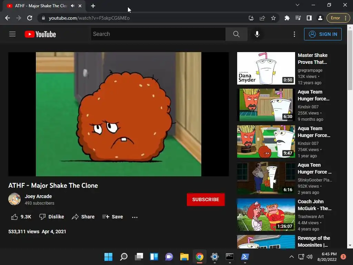Click channel name Trashware Art
The height and width of the screenshot is (265, 353).
(311, 217)
